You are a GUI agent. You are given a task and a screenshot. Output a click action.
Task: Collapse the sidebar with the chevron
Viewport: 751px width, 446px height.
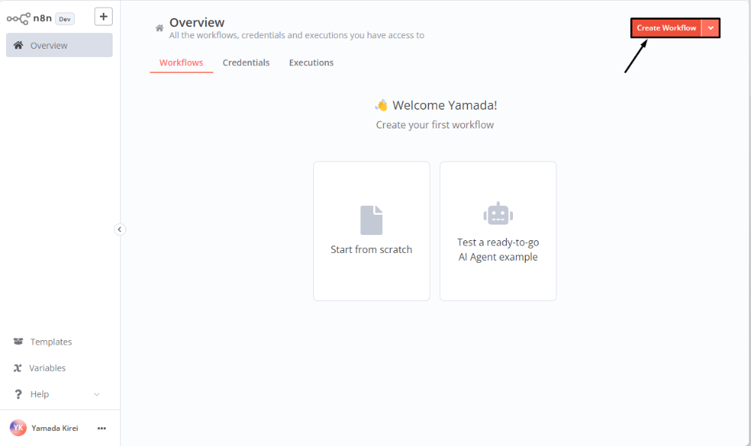(119, 230)
